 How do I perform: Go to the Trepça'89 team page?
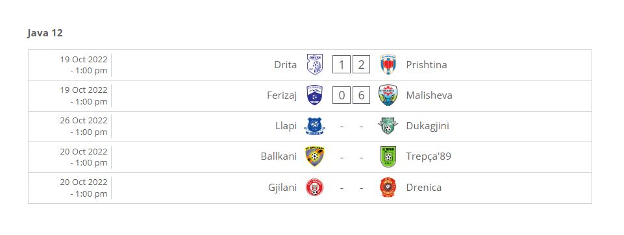pyautogui.click(x=429, y=156)
